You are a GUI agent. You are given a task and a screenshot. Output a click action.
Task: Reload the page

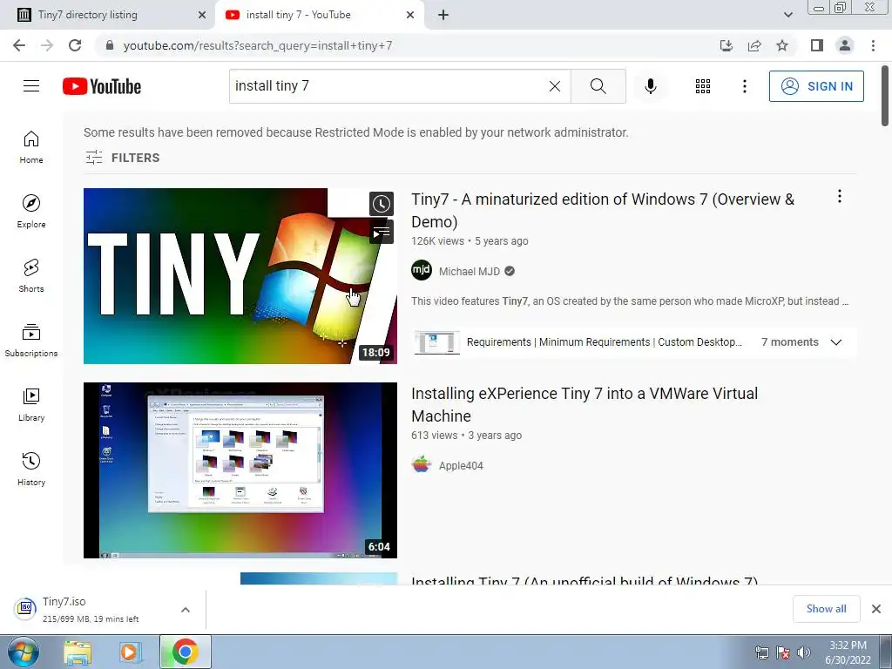point(75,45)
